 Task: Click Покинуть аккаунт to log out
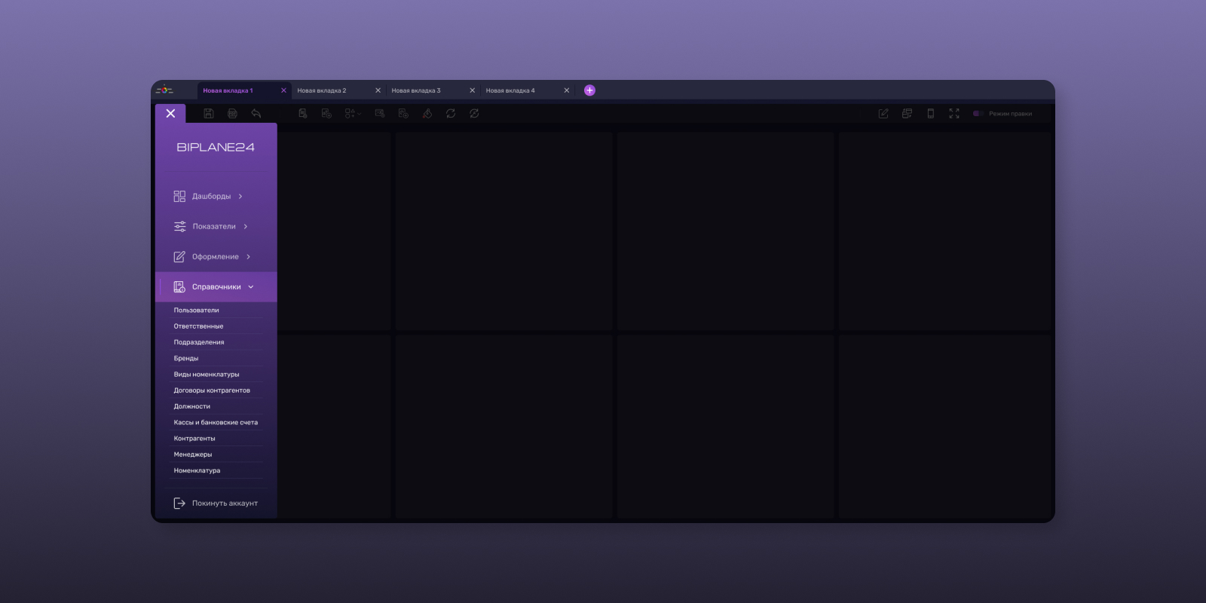pos(225,503)
